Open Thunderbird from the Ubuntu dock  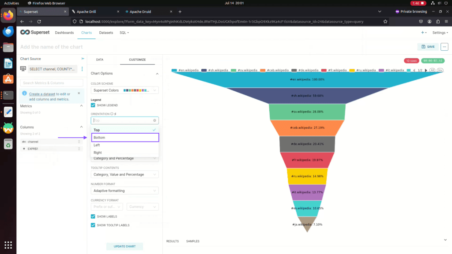click(x=8, y=31)
